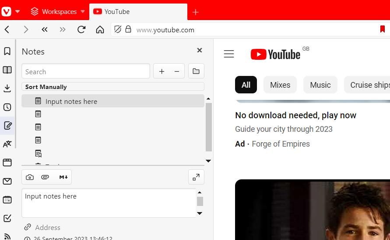
Task: Delete selected note with minus button
Action: pyautogui.click(x=177, y=72)
